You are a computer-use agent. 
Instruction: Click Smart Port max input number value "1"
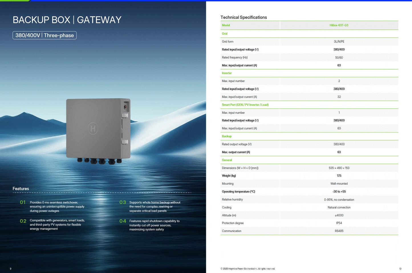pyautogui.click(x=339, y=113)
